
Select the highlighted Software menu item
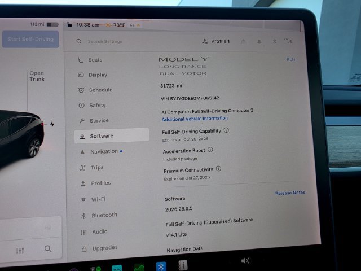point(112,136)
